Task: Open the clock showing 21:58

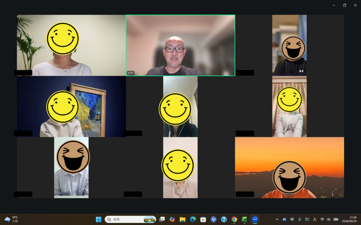Action: coord(349,219)
